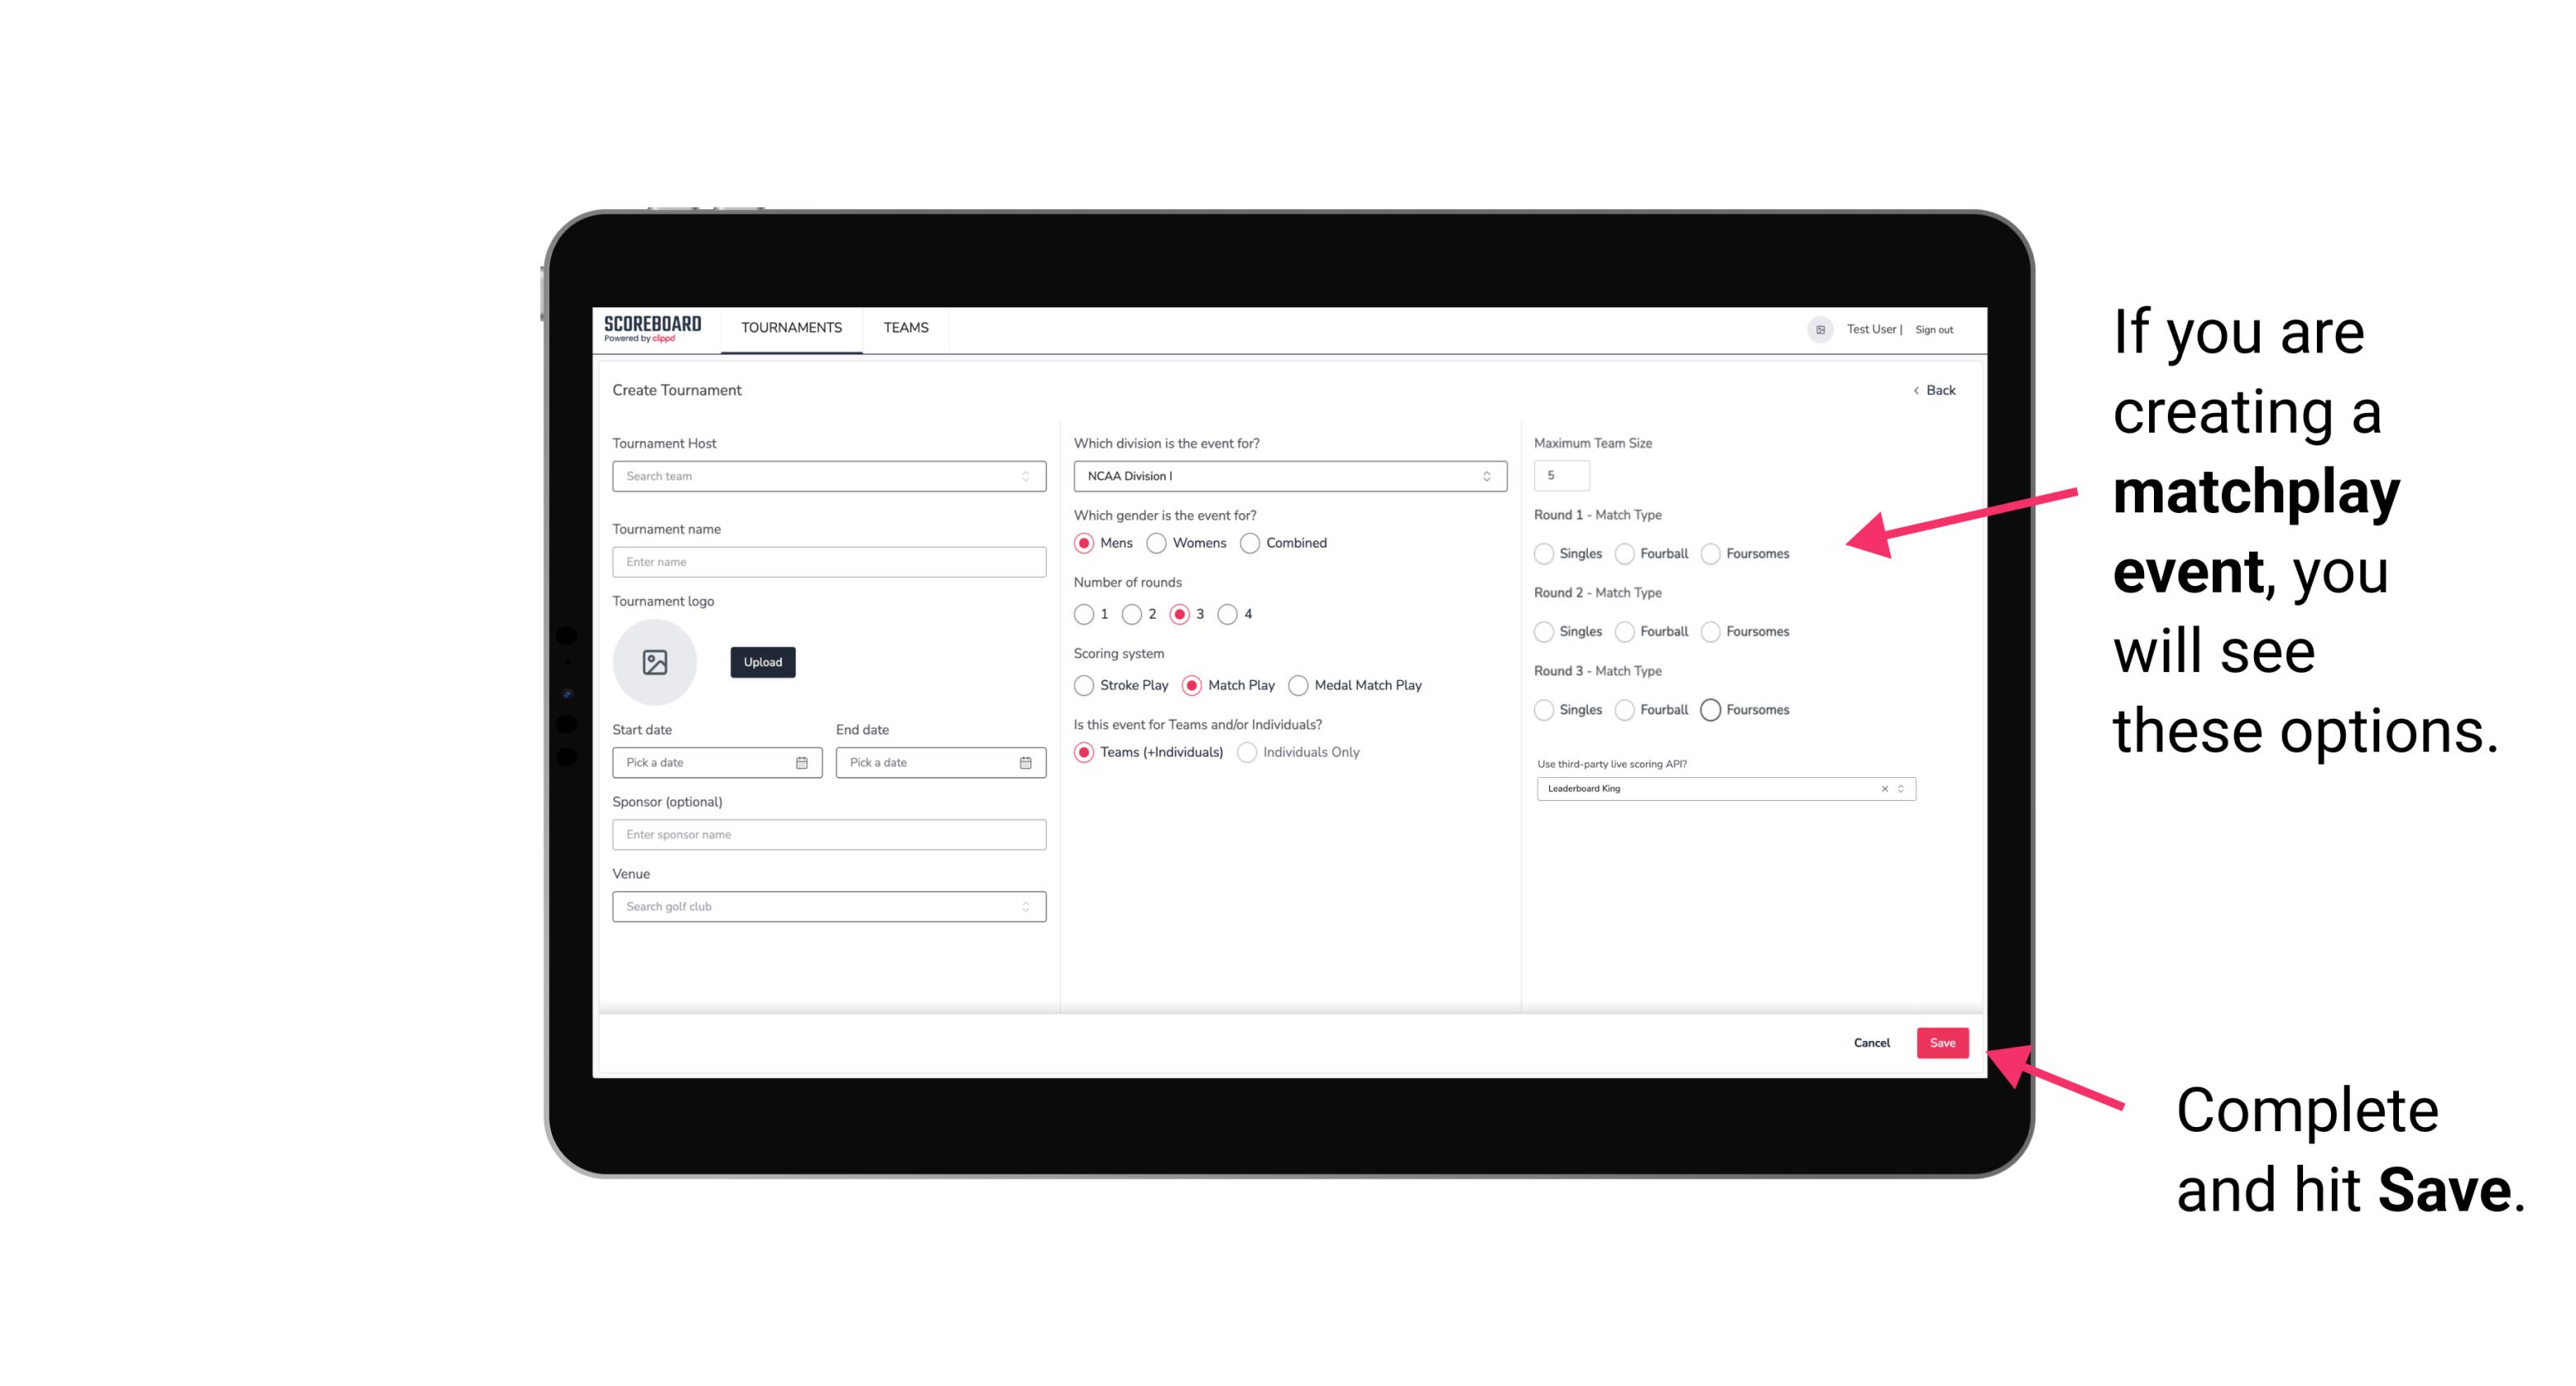Image resolution: width=2576 pixels, height=1386 pixels.
Task: Expand the Venue search golf club dropdown
Action: [1024, 907]
